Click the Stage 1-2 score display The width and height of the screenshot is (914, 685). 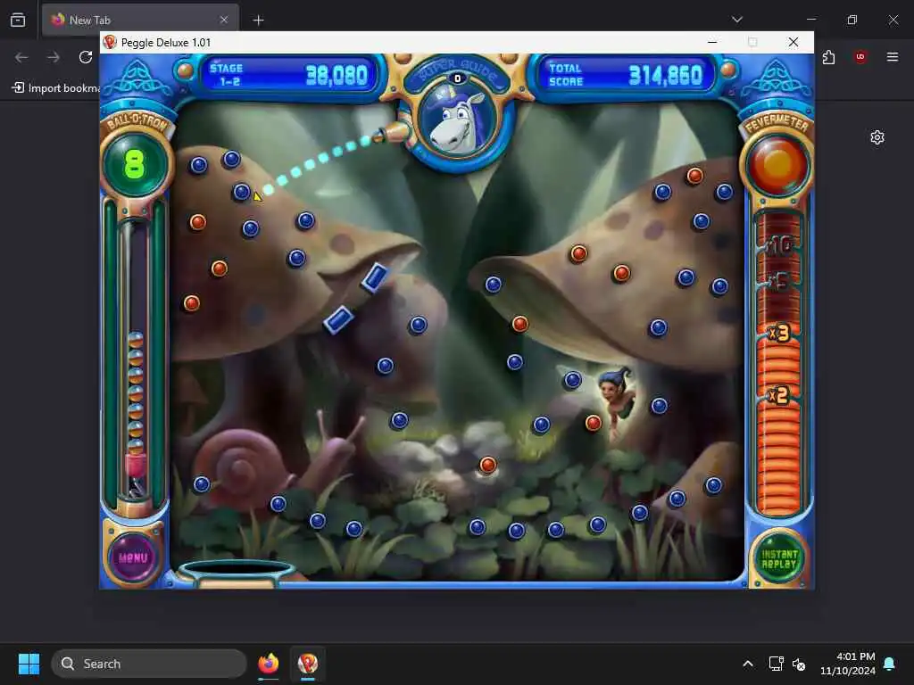[x=290, y=75]
